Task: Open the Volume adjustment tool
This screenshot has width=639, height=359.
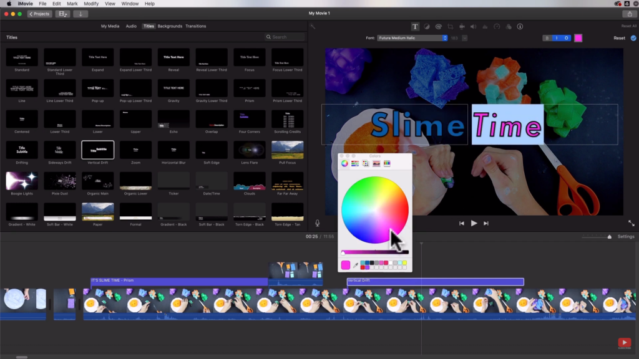Action: point(474,26)
